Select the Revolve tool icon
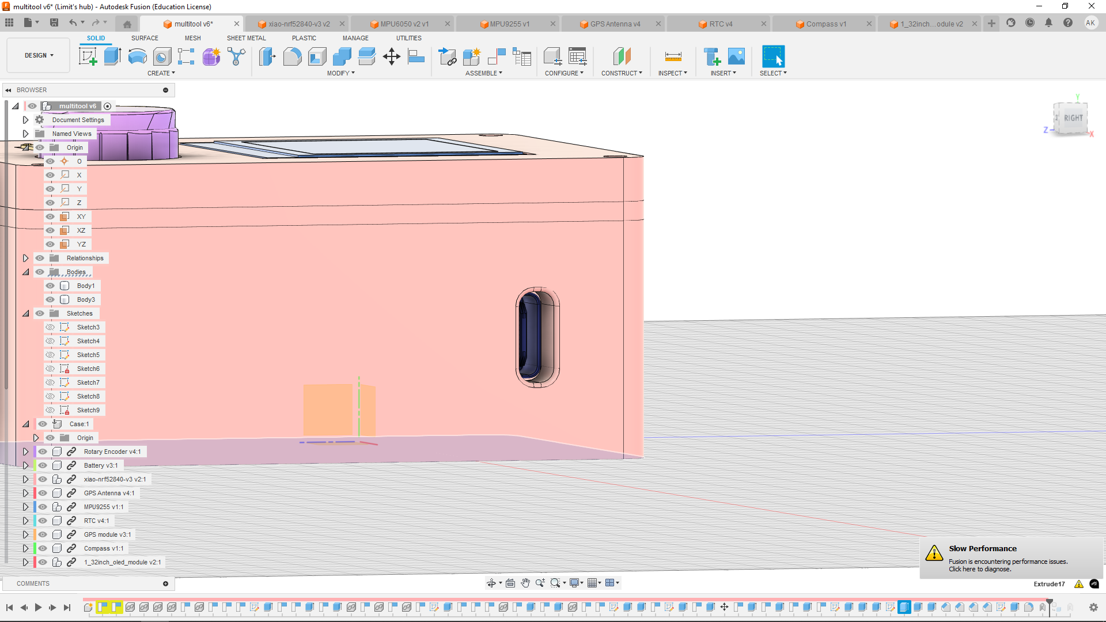1106x622 pixels. [x=137, y=56]
